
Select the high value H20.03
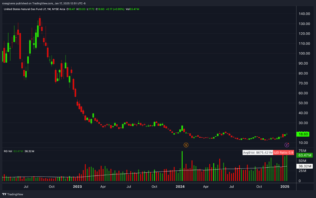coord(81,9)
